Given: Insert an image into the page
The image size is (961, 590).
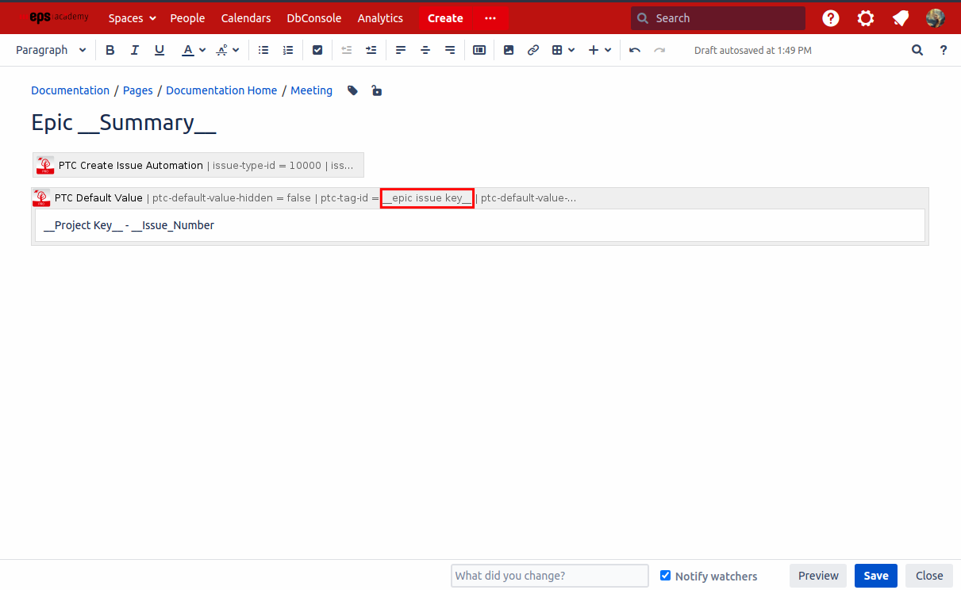Looking at the screenshot, I should point(508,49).
